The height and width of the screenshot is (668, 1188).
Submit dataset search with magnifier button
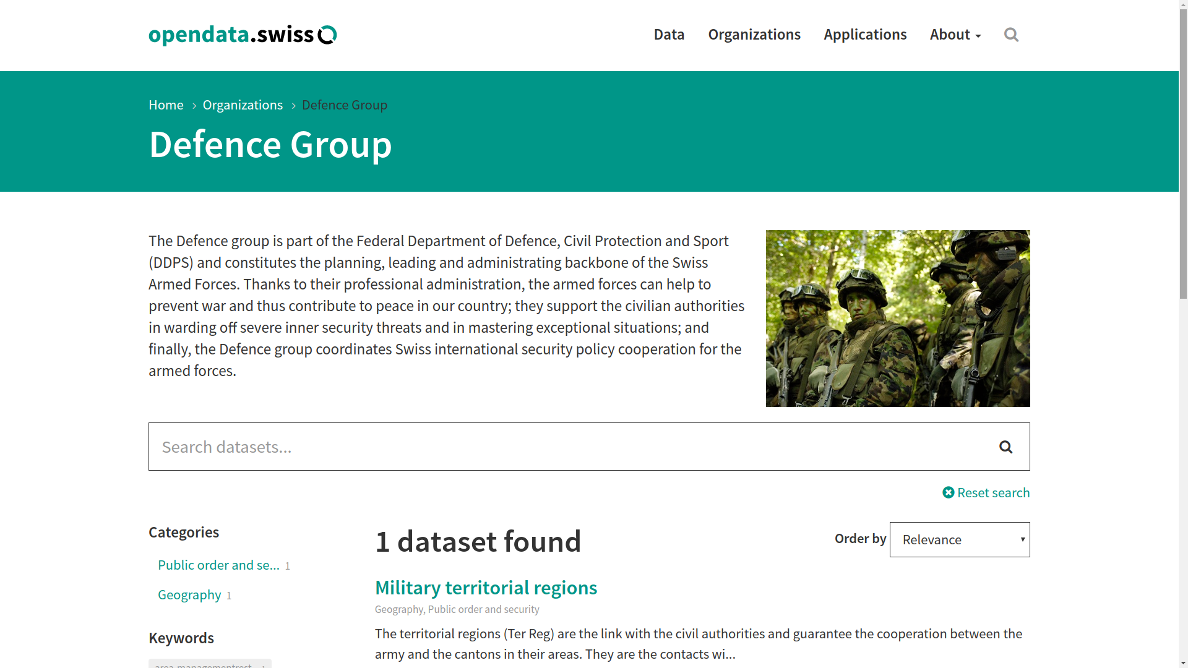pyautogui.click(x=1005, y=447)
